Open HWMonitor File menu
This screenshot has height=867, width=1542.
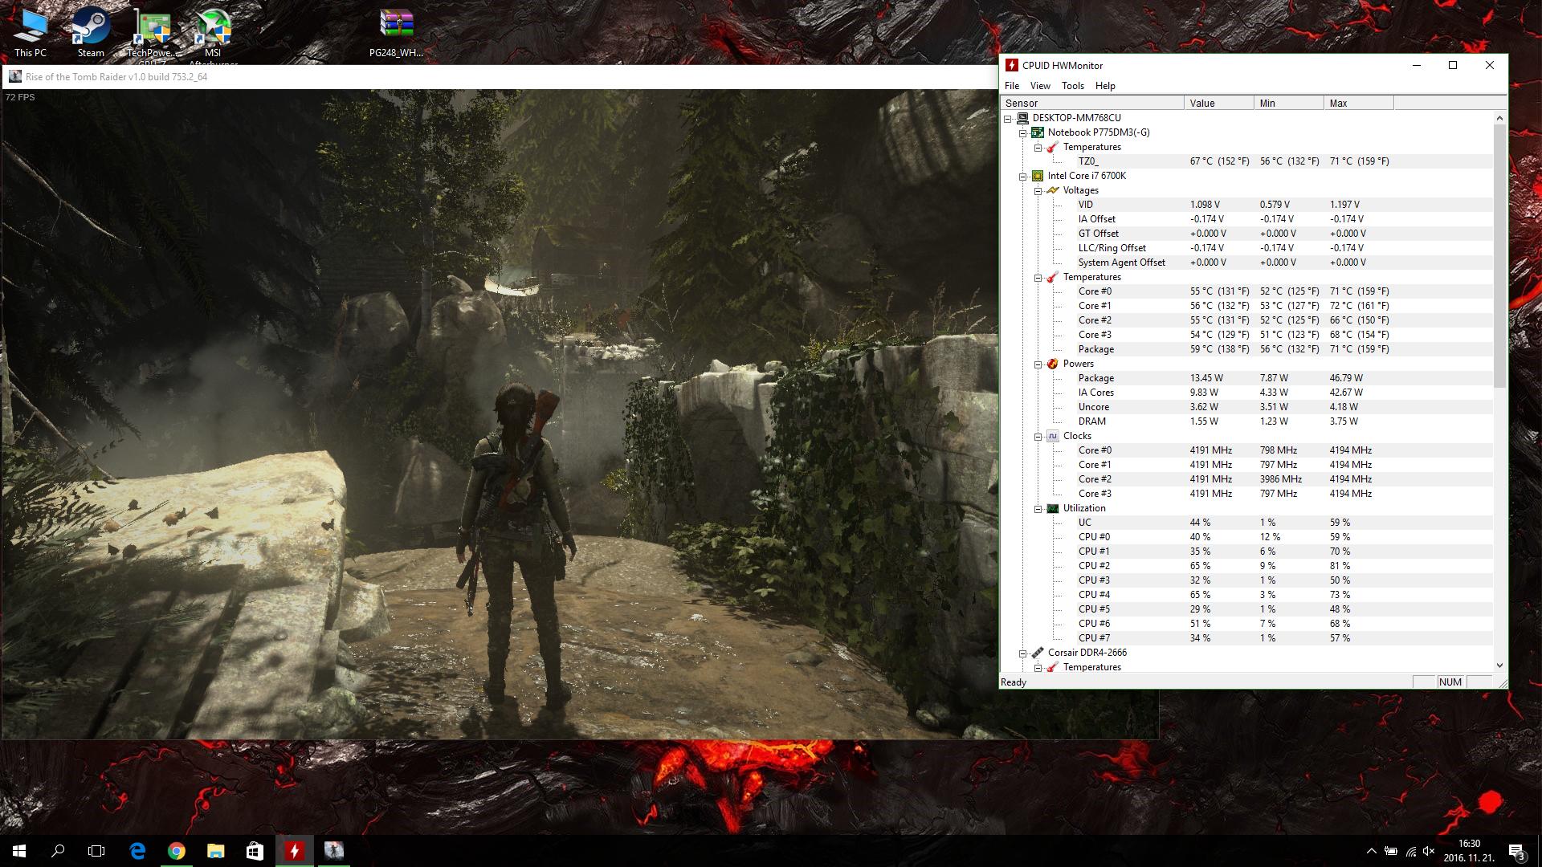point(1012,86)
